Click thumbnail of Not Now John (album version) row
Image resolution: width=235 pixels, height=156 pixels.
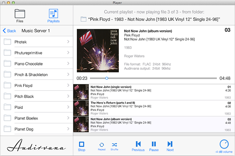tap(81, 124)
